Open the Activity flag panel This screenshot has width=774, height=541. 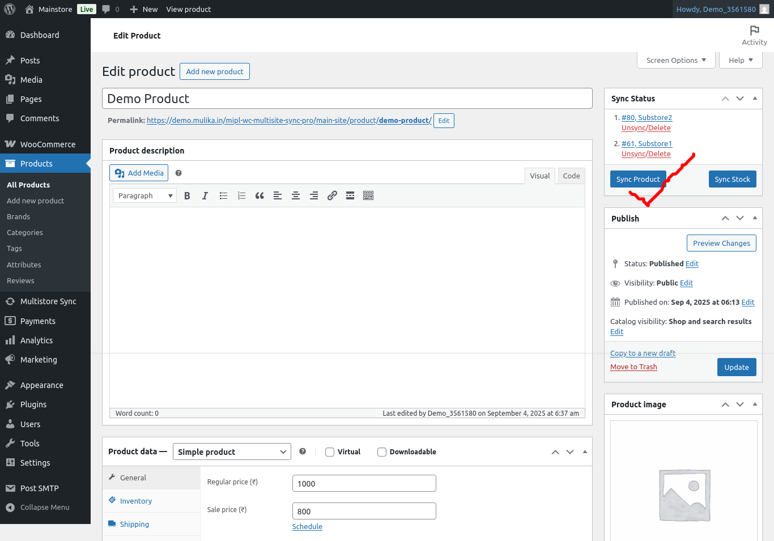(754, 35)
